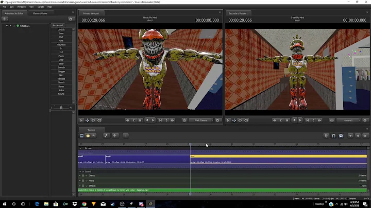Click the record button in primary viewport

(147, 120)
